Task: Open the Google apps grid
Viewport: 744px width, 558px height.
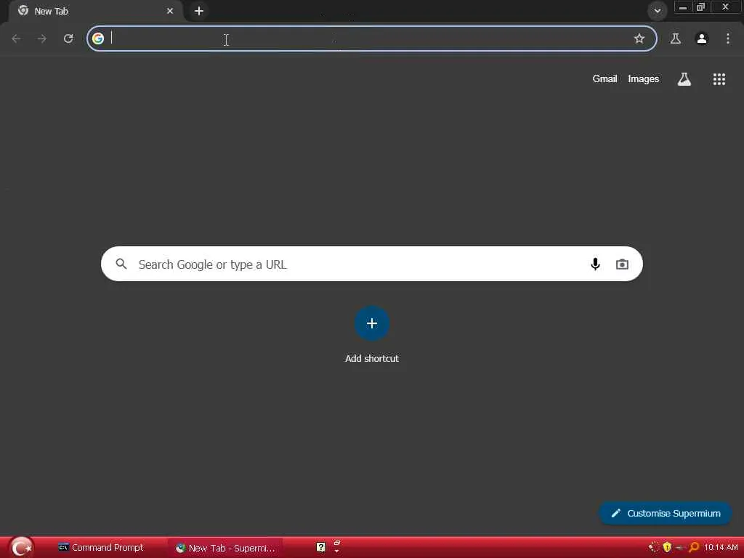Action: [x=719, y=79]
